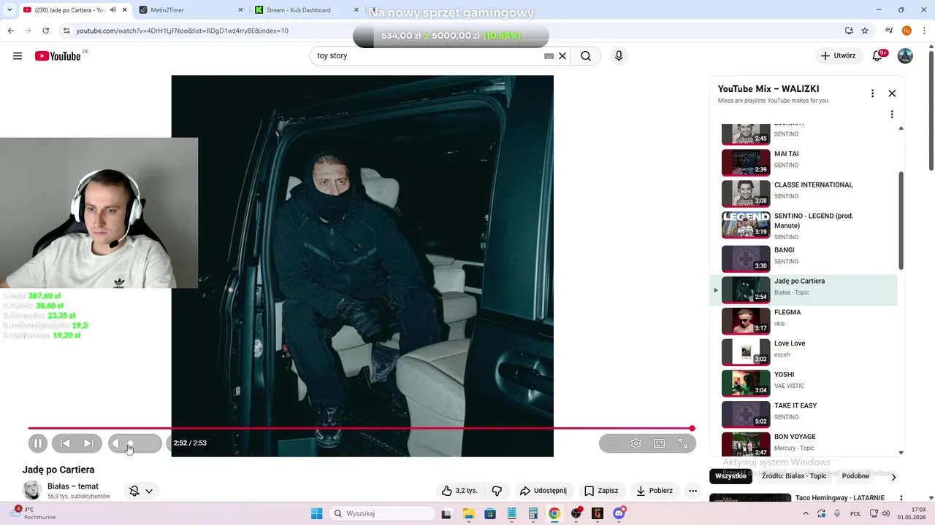
Task: Open the YouTube Mix header options menu
Action: pyautogui.click(x=872, y=93)
